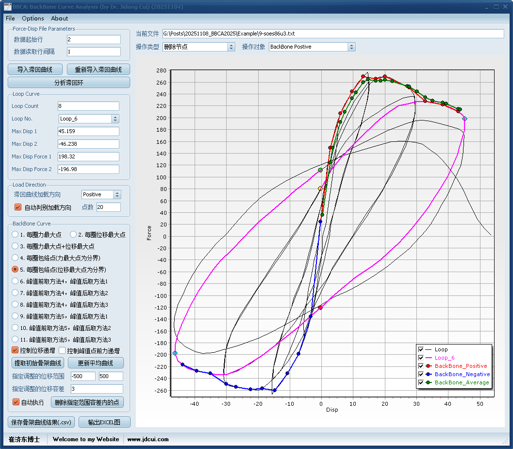Click the magenta Loop_6 legend line
The image size is (513, 449).
(x=429, y=358)
